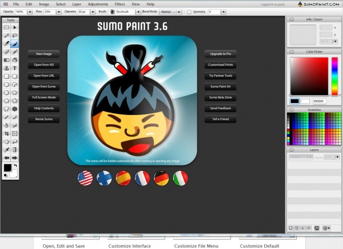Select the Blur droplet tool

[6, 125]
